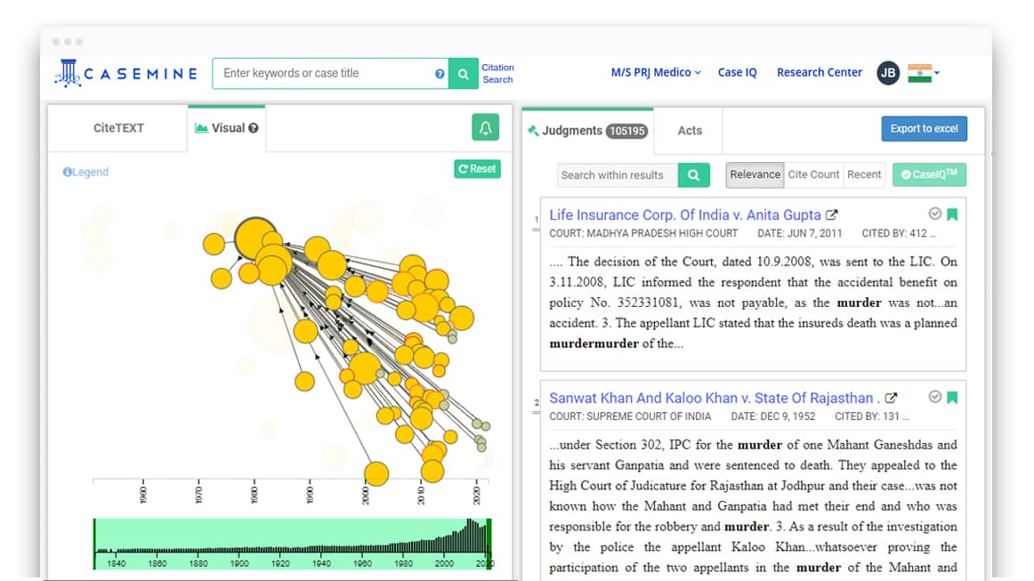
Task: Expand the graph Legend
Action: coord(85,173)
